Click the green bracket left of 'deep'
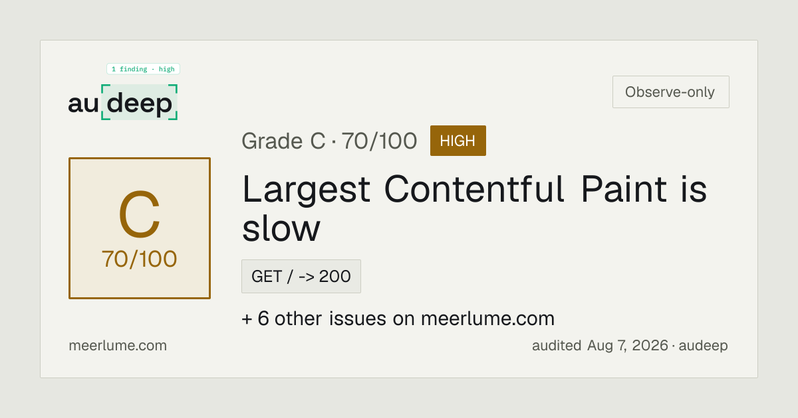 (105, 102)
